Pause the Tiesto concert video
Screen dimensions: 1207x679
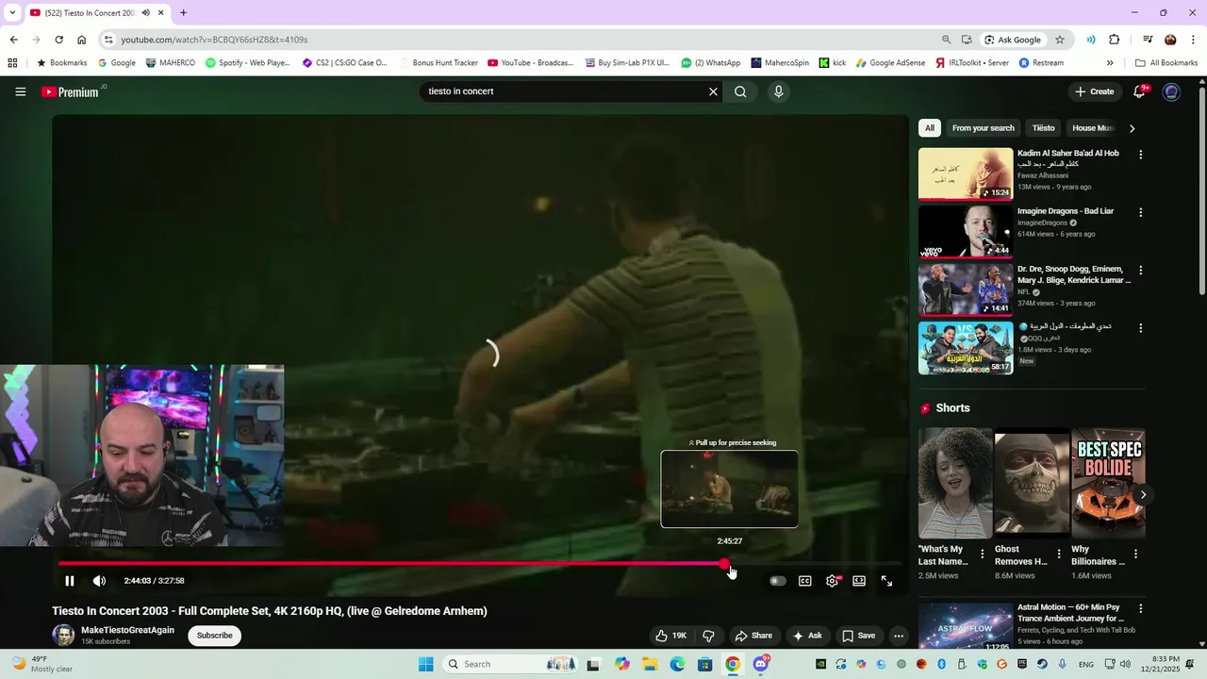(x=69, y=581)
